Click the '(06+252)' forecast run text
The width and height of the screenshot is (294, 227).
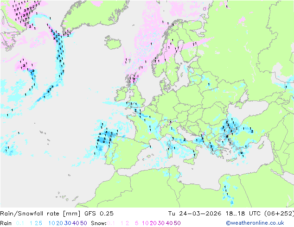279,214
